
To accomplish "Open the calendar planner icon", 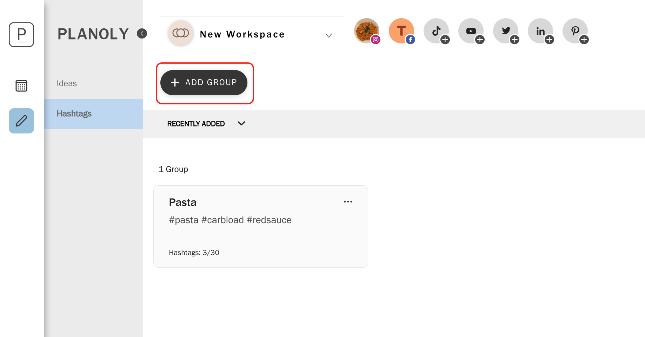I will point(21,86).
